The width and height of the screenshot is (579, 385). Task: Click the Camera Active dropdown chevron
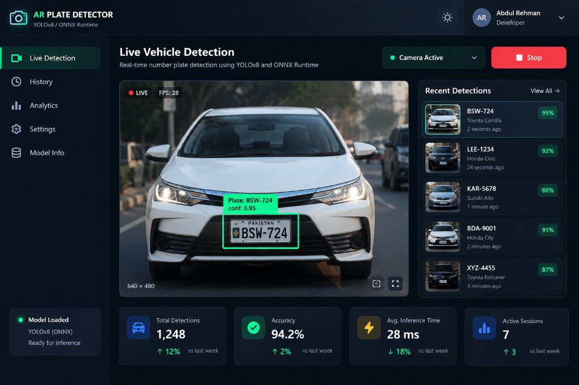click(x=474, y=58)
